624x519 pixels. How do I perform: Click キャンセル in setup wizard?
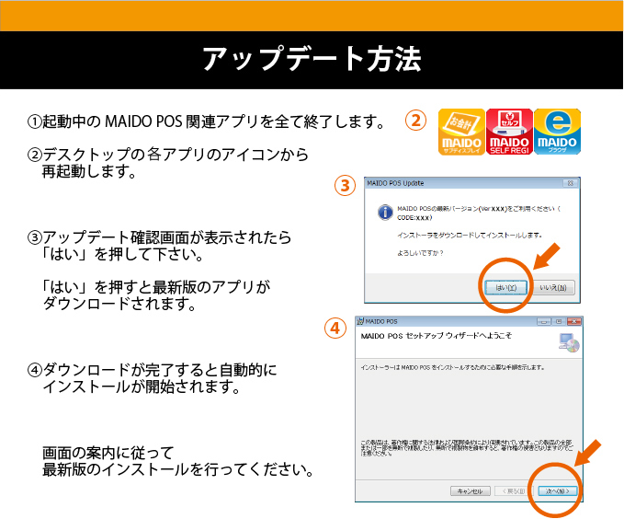(470, 491)
